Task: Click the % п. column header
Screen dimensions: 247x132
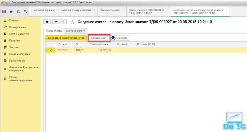Action: (80, 44)
